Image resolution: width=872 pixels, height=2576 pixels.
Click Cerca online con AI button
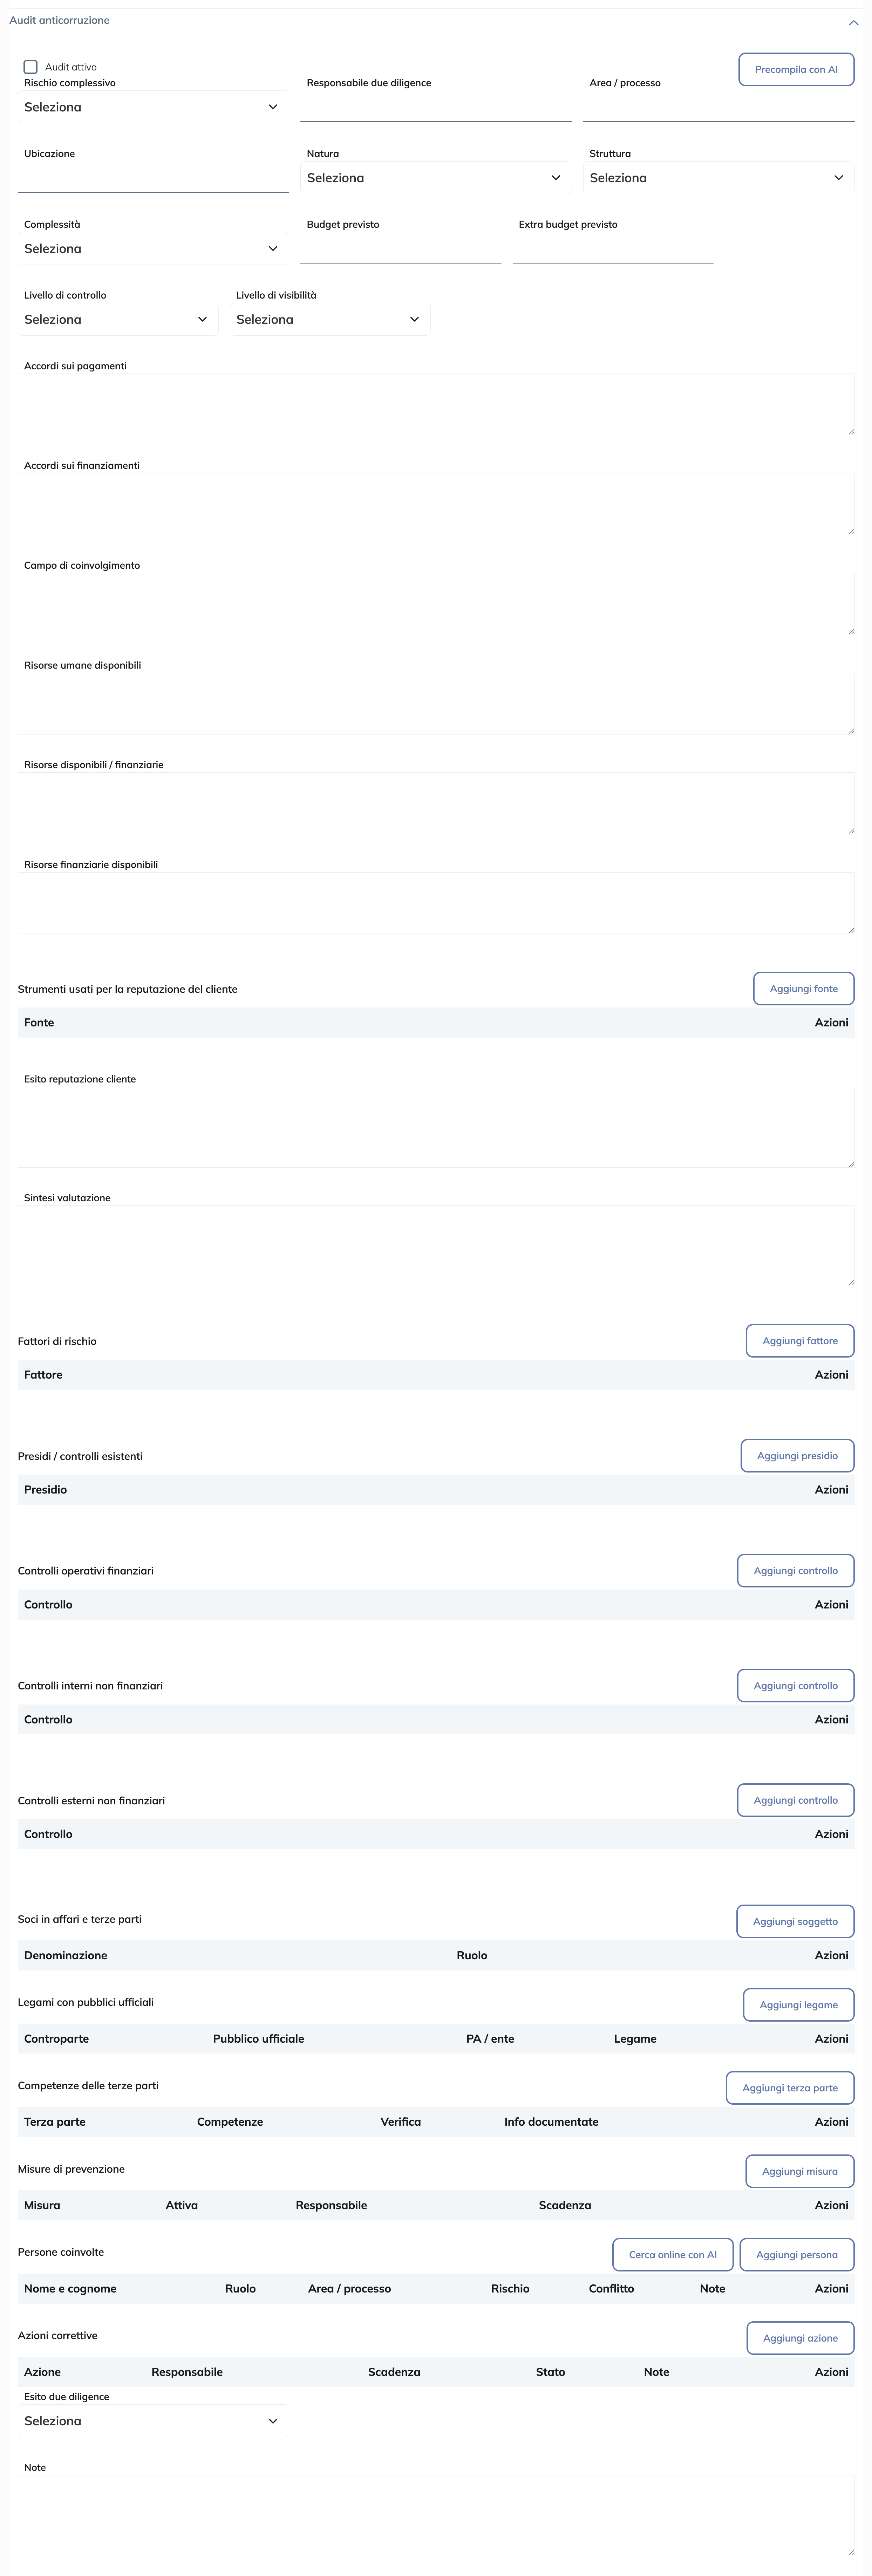[673, 2255]
